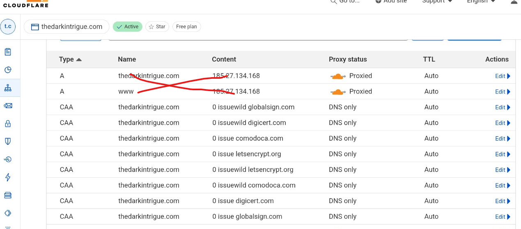521x229 pixels.
Task: Open the Analytics pie chart sidebar icon
Action: 8,70
